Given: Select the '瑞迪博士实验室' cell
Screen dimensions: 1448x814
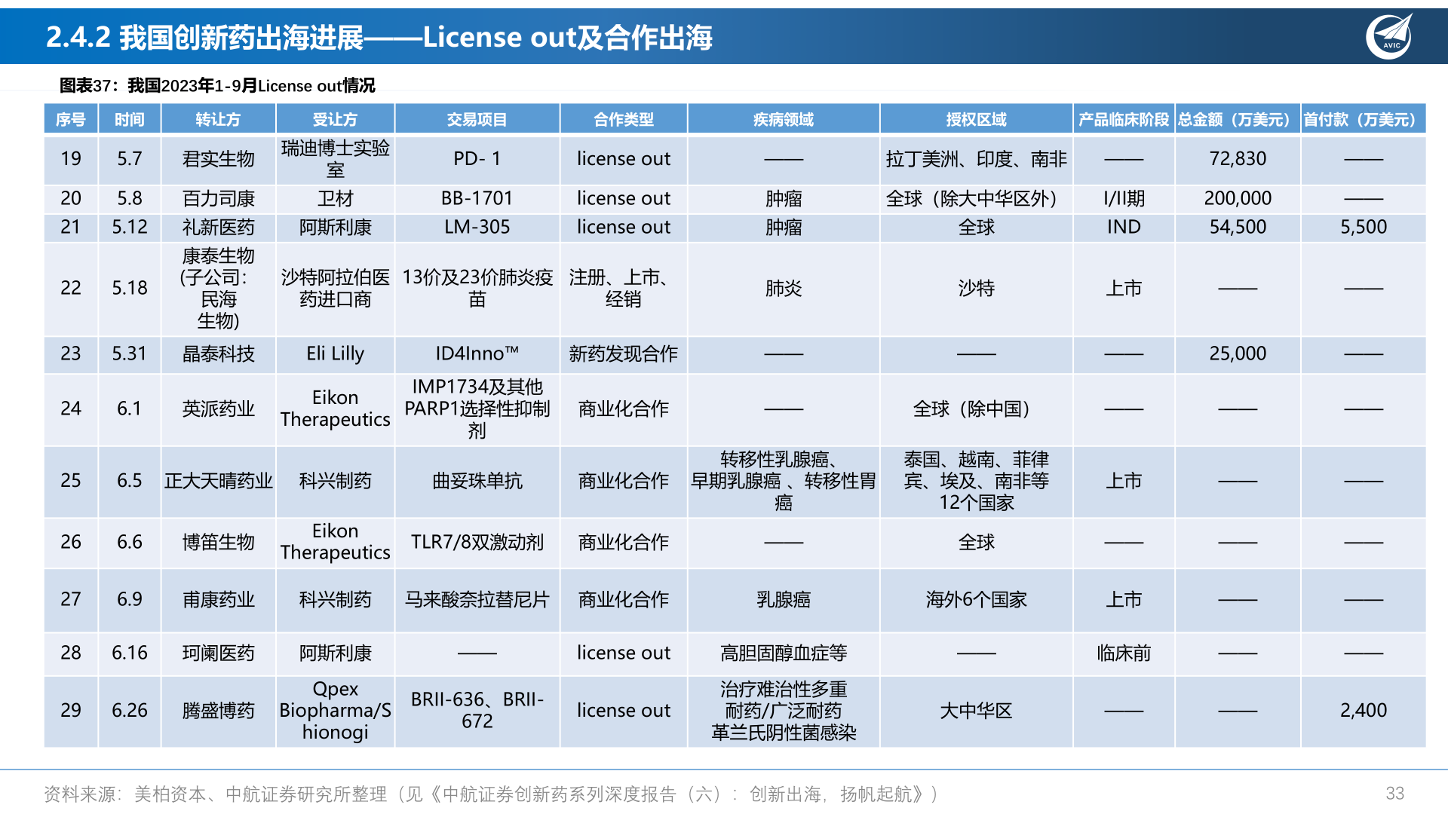Looking at the screenshot, I should (x=335, y=159).
